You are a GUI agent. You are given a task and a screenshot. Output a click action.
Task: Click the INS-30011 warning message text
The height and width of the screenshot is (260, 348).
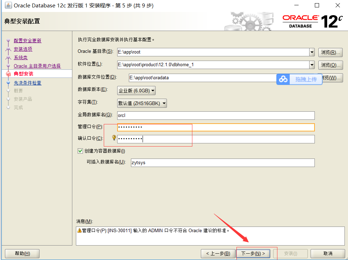[155, 230]
